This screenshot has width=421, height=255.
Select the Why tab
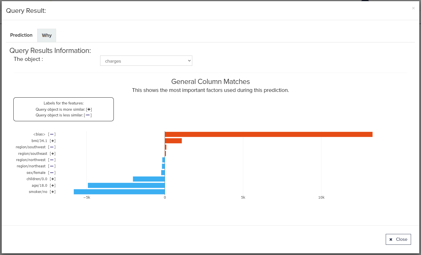[x=47, y=36]
